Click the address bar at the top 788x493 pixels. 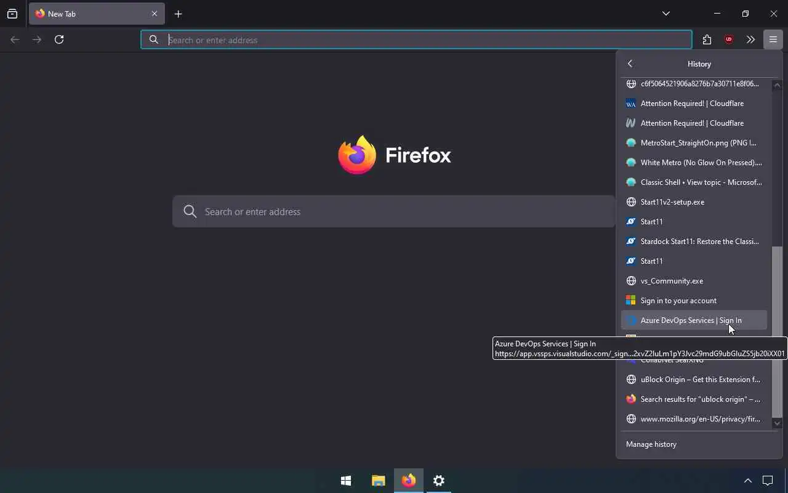(x=416, y=39)
